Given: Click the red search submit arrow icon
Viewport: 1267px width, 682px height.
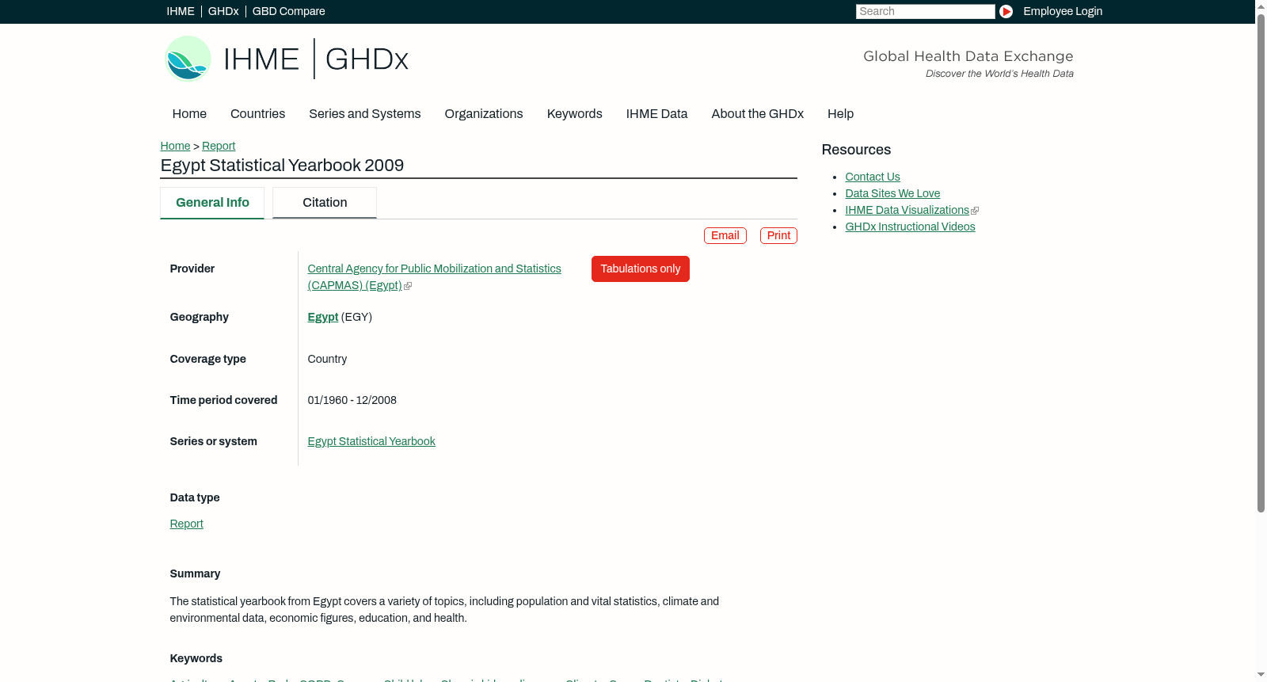Looking at the screenshot, I should (1006, 11).
